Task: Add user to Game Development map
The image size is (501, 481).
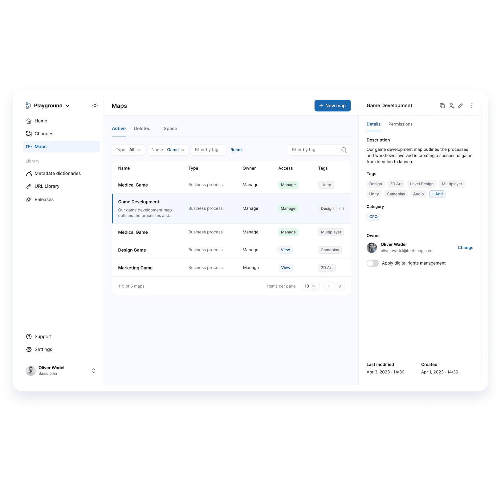Action: click(451, 105)
